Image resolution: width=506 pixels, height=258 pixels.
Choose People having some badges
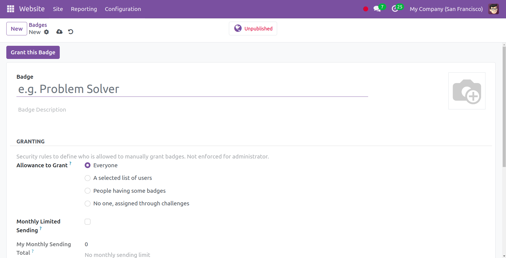click(x=88, y=191)
